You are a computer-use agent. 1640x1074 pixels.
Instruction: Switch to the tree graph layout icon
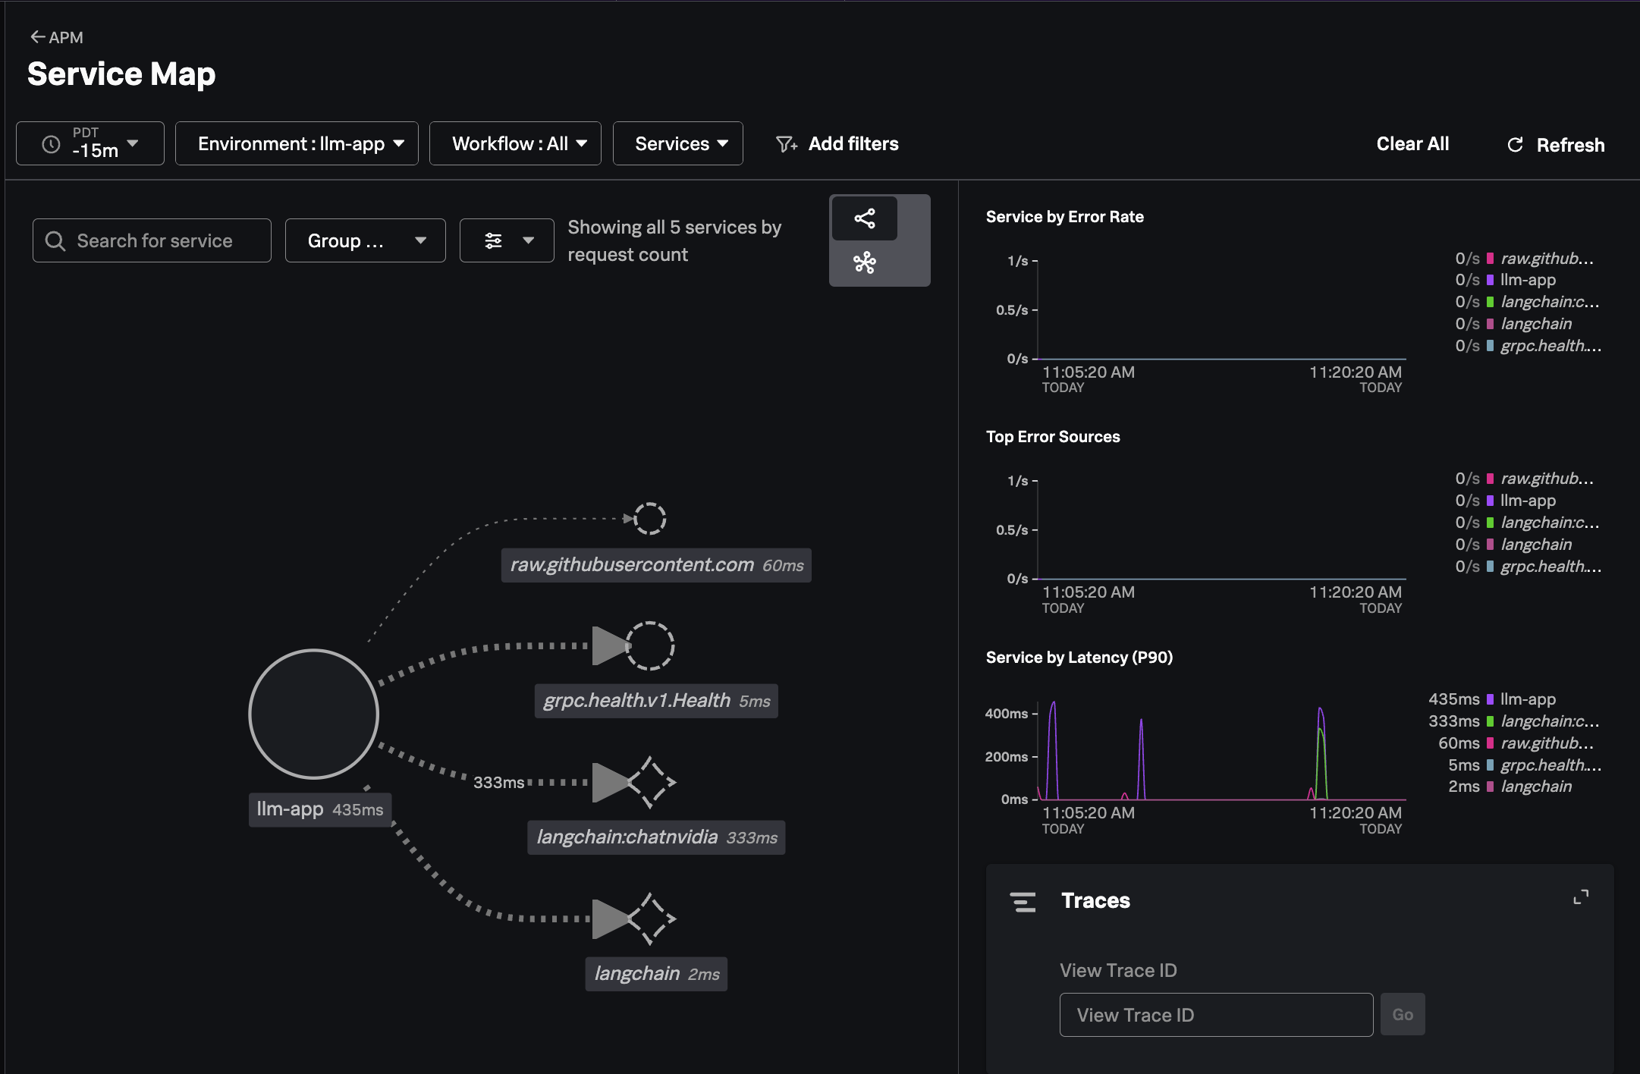pos(864,218)
